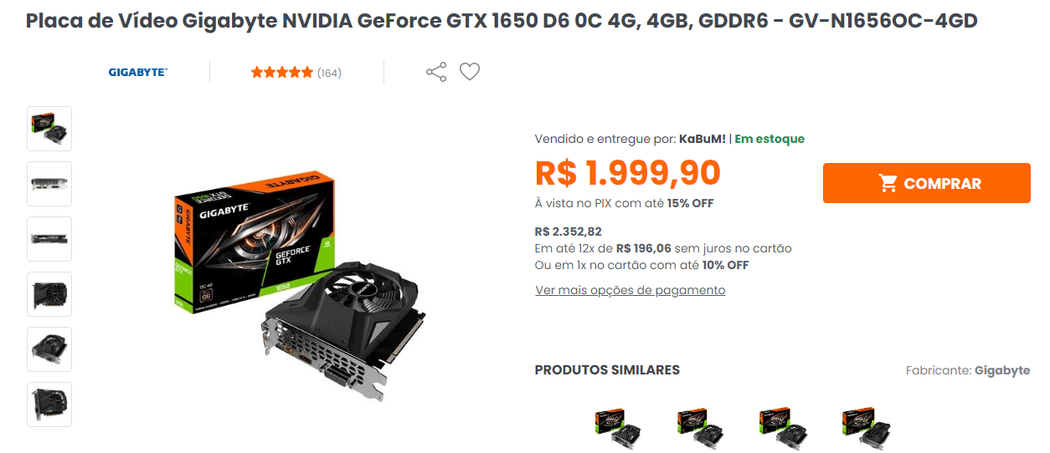Click the cart icon in the COMPRAR button
Screen dimensions: 1050x453
pos(888,183)
